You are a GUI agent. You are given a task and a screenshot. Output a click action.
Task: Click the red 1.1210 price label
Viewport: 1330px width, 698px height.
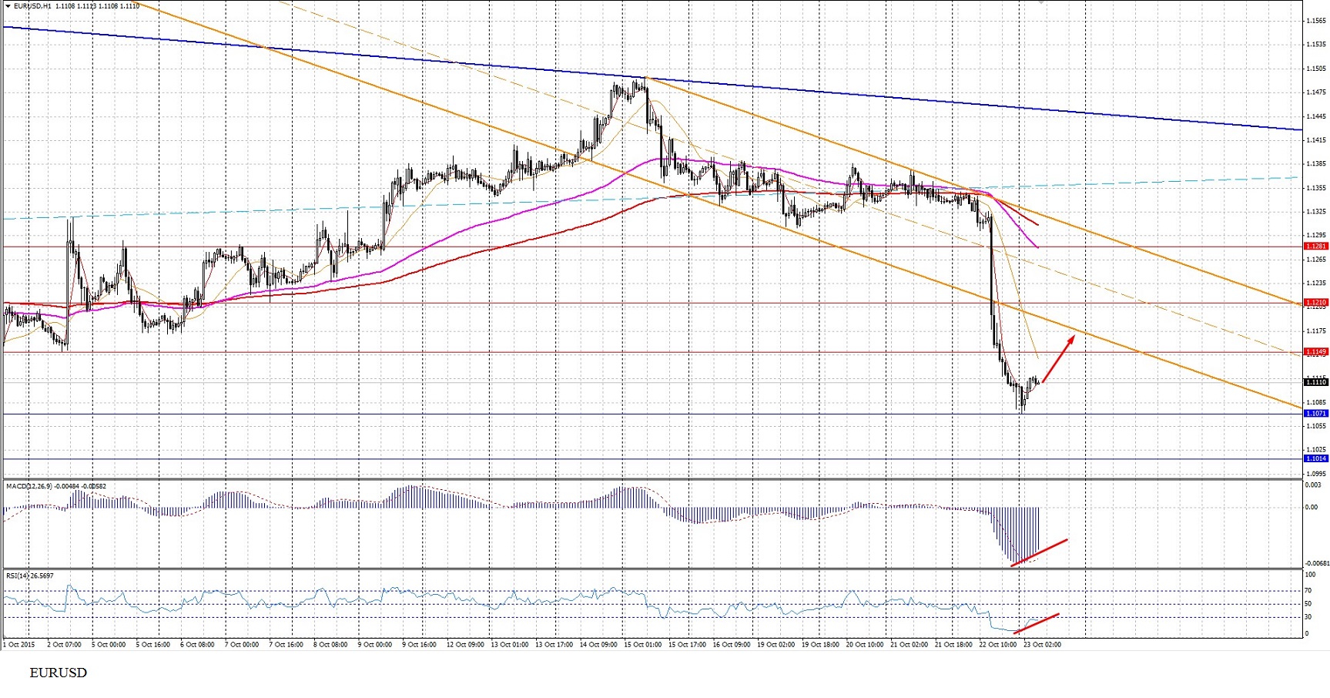tap(1315, 303)
